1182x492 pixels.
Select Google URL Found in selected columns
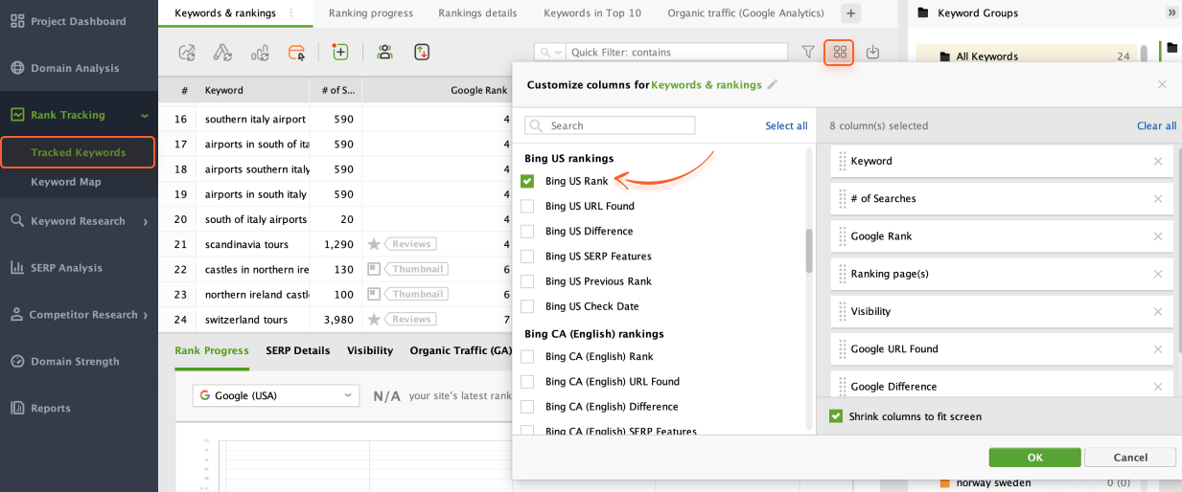pyautogui.click(x=1001, y=349)
